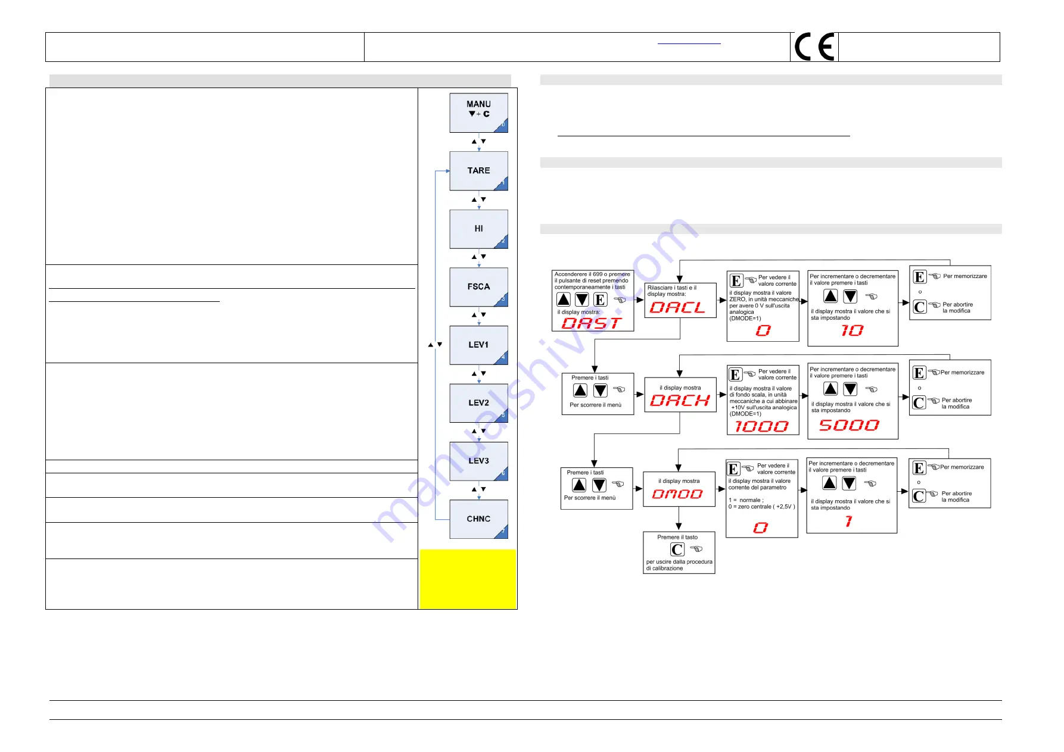Click the LEV1 menu block
The image size is (1064, 752).
(x=478, y=345)
